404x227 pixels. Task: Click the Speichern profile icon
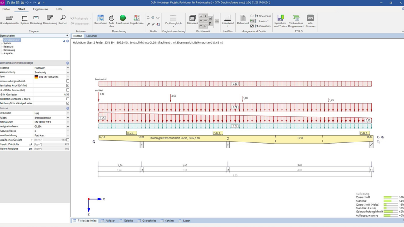[263, 16]
